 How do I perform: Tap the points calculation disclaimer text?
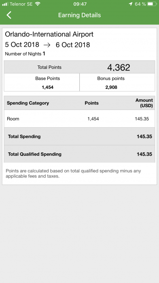click(73, 173)
